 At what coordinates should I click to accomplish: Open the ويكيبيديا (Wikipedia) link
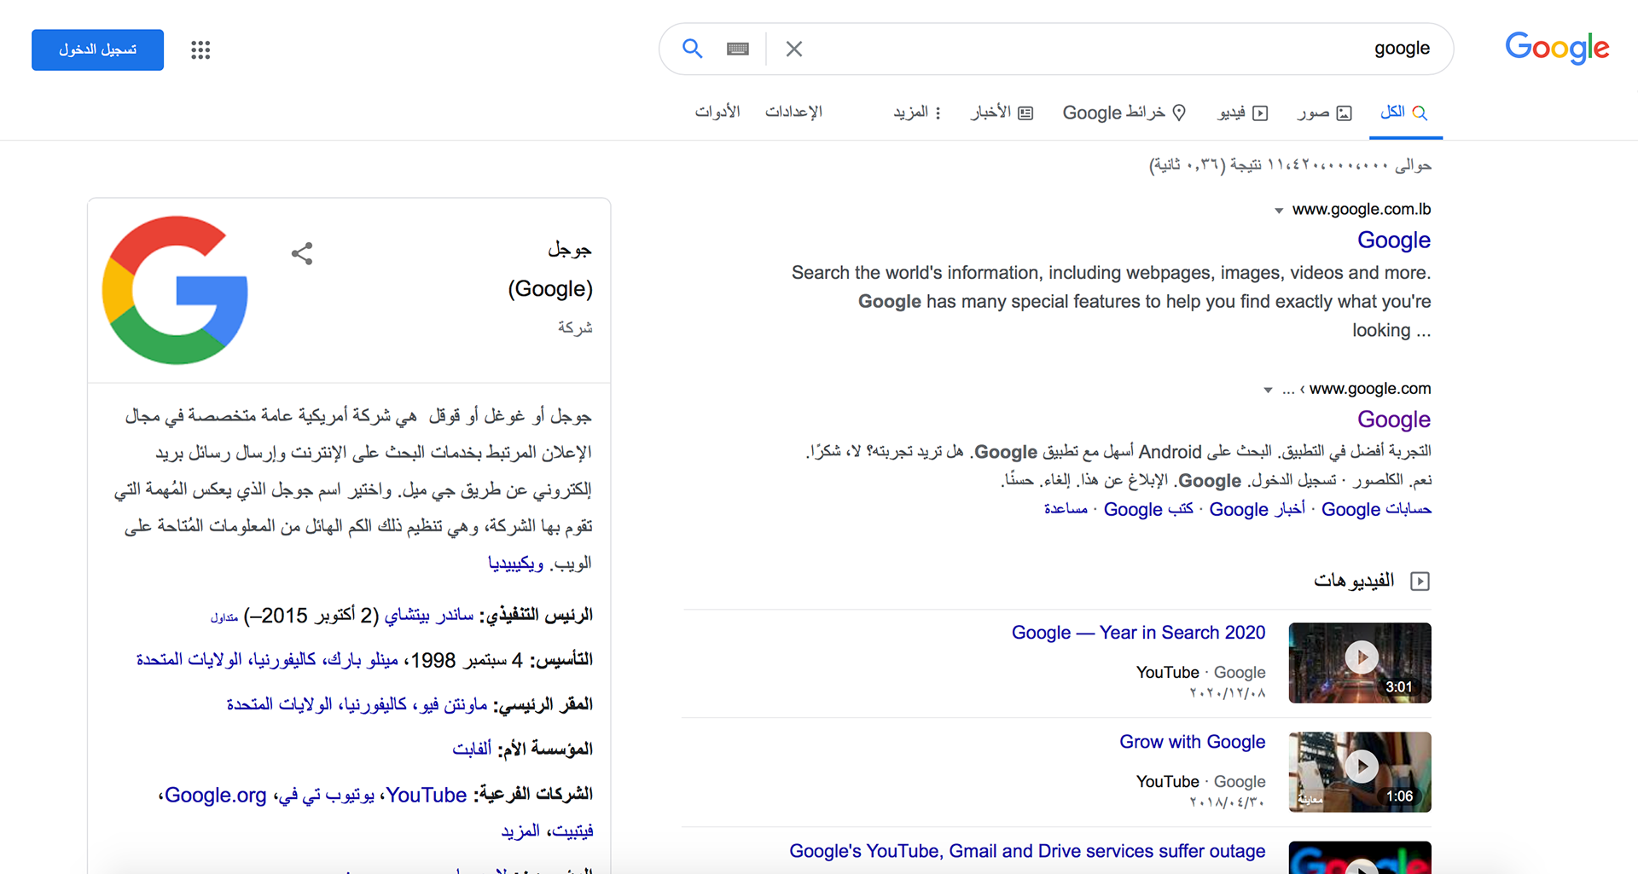[515, 564]
